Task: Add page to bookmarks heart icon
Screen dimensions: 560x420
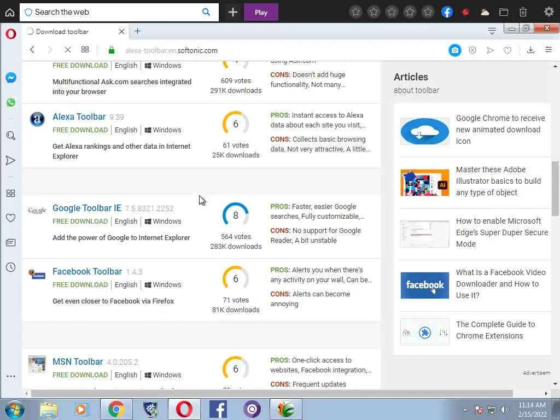Action: pyautogui.click(x=507, y=50)
